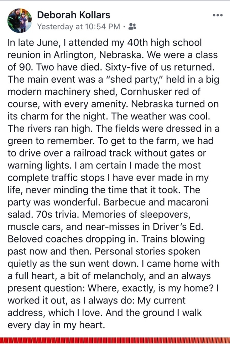The image size is (230, 344).
Task: Click the red striped bar below post
Action: click(115, 340)
